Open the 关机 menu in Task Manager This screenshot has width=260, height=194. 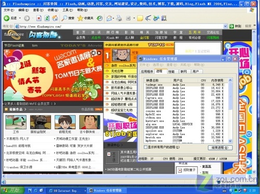[x=185, y=64]
